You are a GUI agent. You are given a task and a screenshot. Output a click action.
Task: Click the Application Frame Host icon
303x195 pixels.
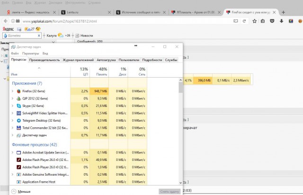tap(18, 182)
